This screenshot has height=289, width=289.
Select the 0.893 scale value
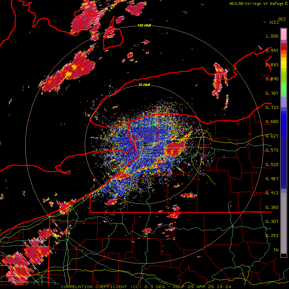point(272,65)
